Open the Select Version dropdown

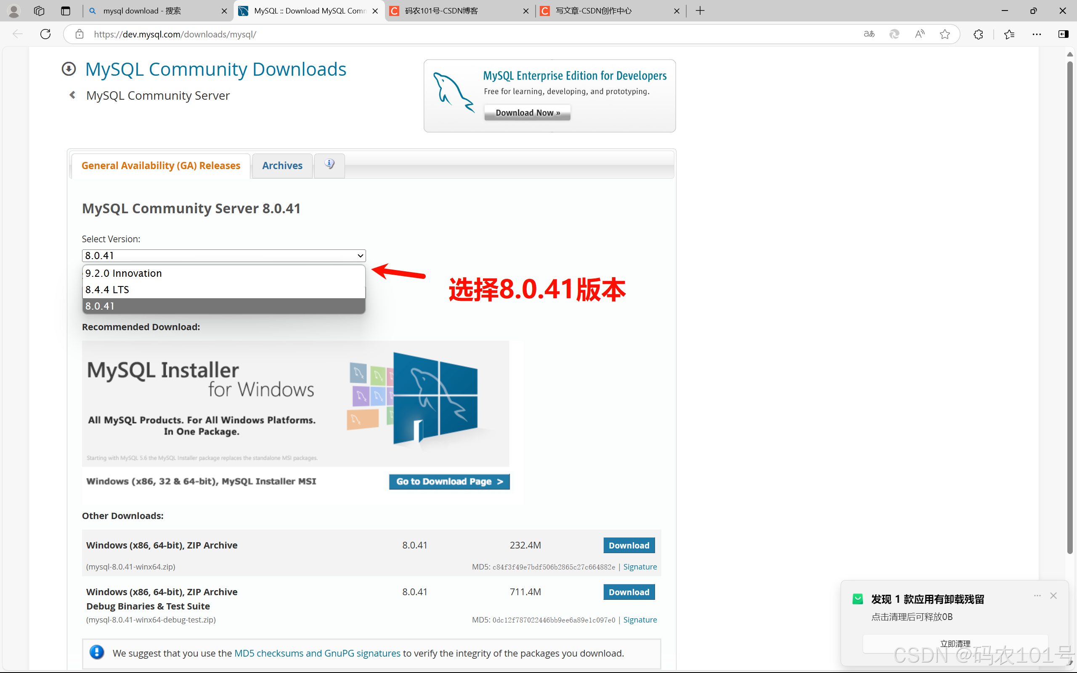click(223, 255)
